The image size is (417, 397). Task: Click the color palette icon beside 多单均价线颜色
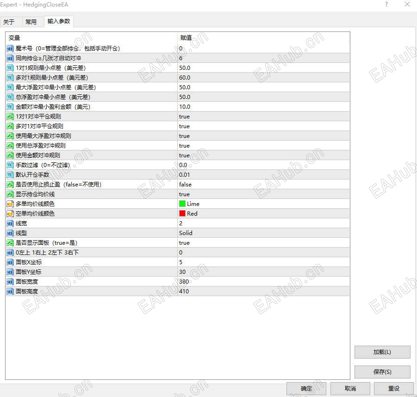10,204
